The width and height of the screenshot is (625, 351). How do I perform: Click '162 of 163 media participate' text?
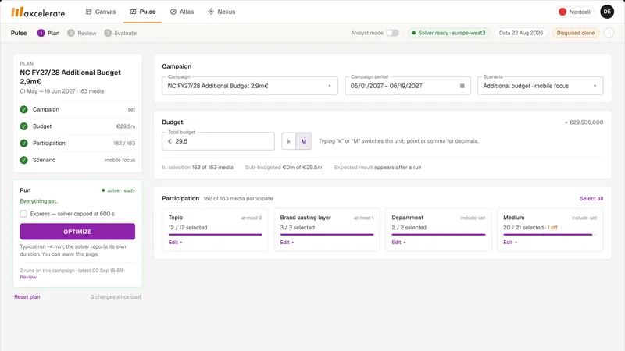(x=238, y=199)
